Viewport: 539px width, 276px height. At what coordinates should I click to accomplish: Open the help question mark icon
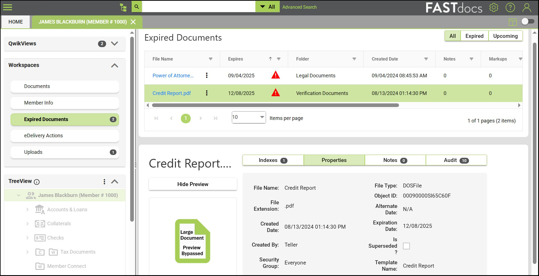point(510,8)
